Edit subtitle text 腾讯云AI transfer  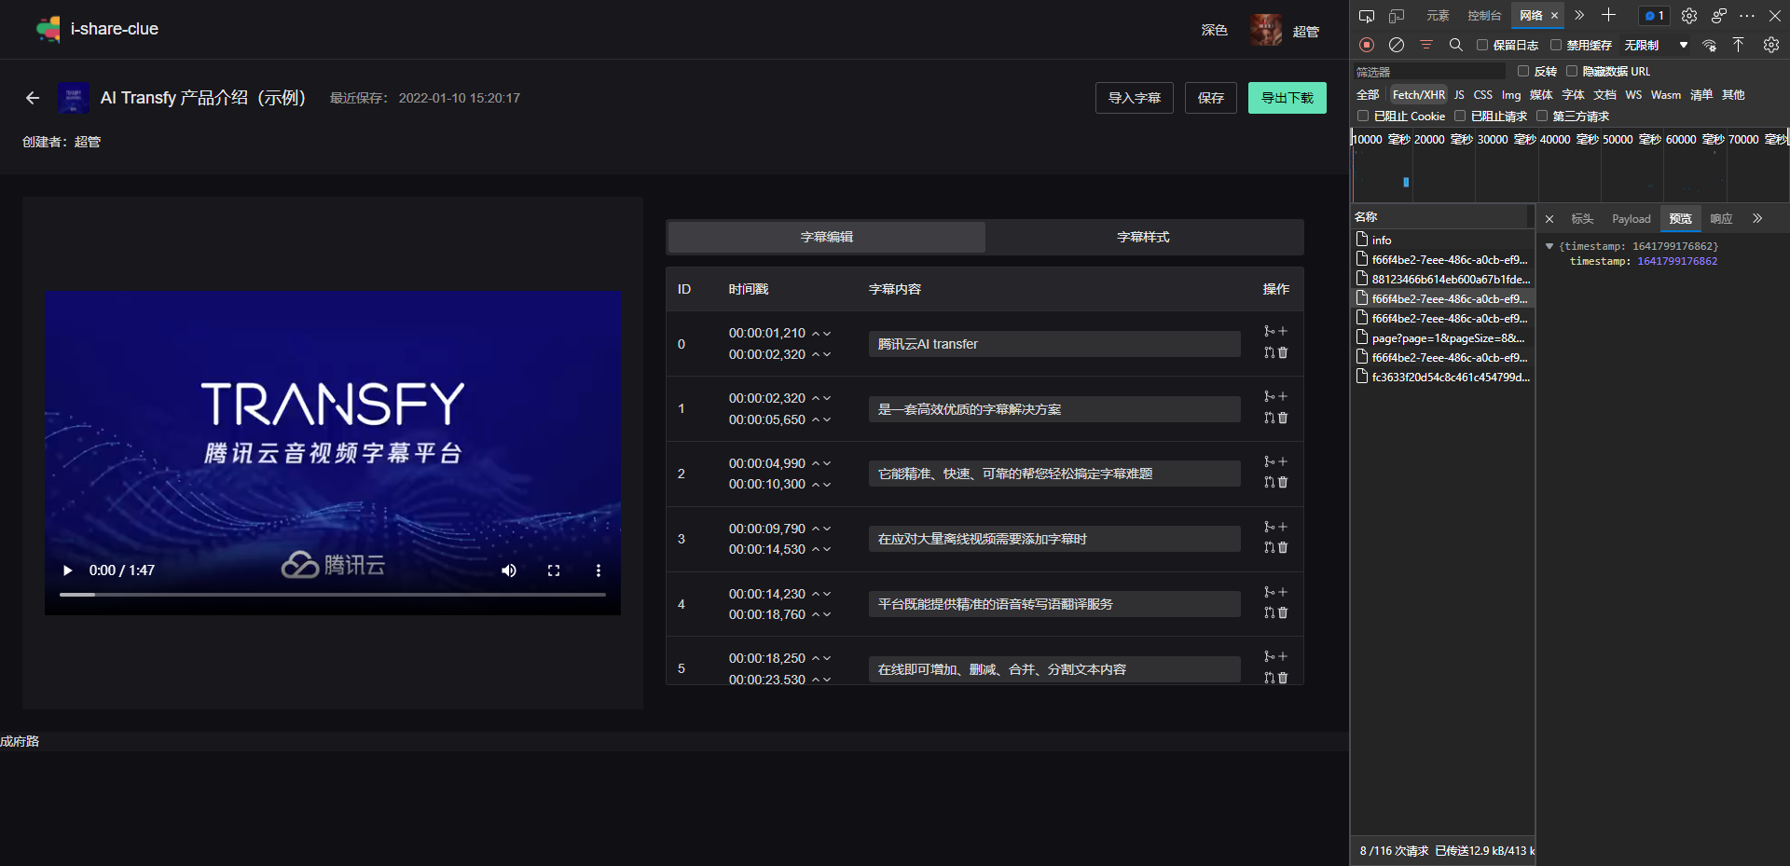(x=1054, y=344)
